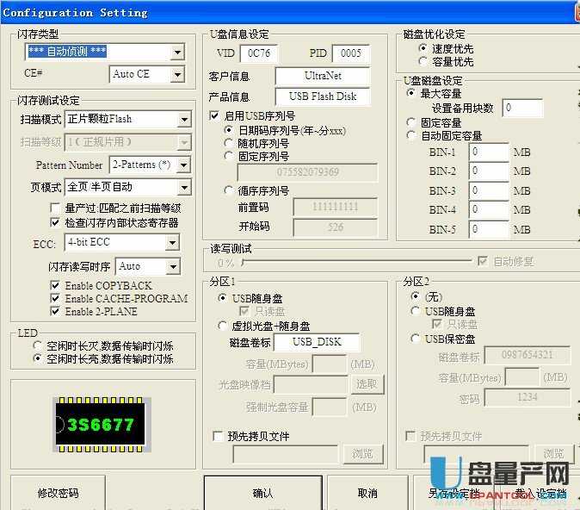Screen dimensions: 580x510
Task: Click the spare block count field
Action: click(522, 108)
